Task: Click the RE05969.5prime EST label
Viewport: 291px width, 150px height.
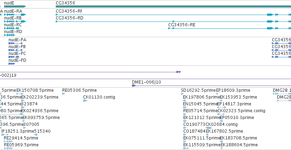Action: pos(21,145)
